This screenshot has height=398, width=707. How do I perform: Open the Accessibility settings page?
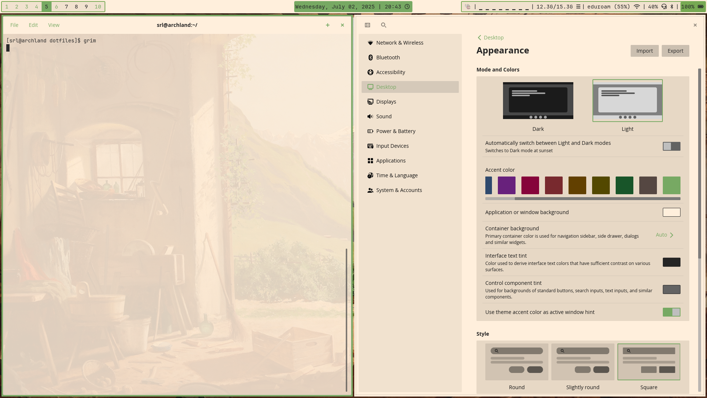[x=390, y=72]
